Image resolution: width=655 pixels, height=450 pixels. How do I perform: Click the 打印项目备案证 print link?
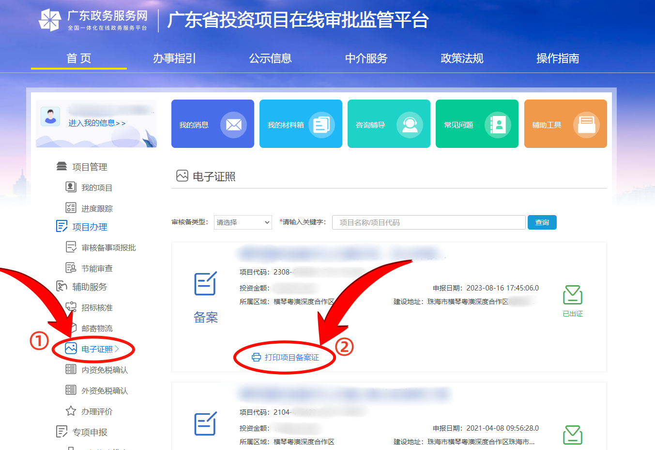[x=285, y=357]
